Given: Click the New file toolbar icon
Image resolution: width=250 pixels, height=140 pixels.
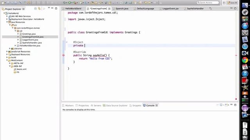Looking at the screenshot, I should tap(3, 3).
